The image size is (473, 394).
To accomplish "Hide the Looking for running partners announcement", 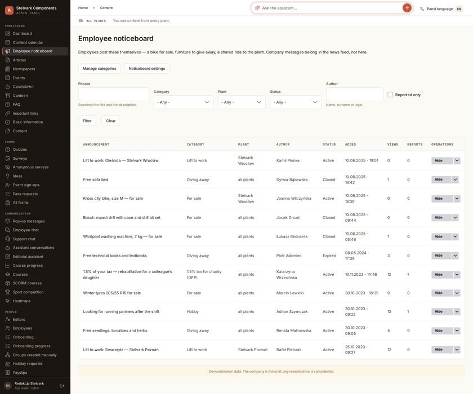I will coord(442,312).
